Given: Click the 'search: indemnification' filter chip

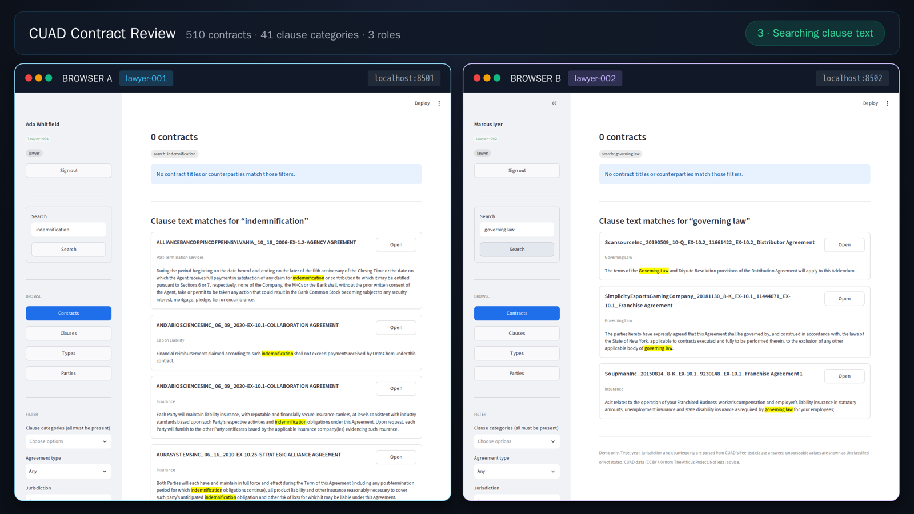Looking at the screenshot, I should click(x=174, y=154).
